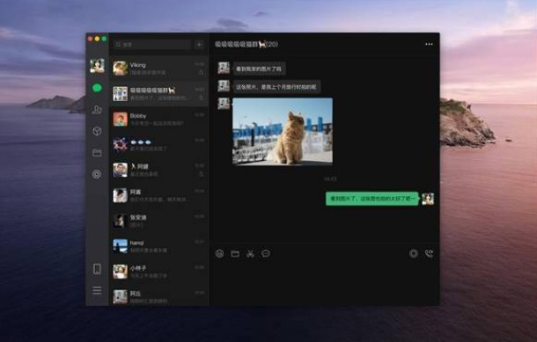
Task: Open the Bobby conversation
Action: coord(159,120)
